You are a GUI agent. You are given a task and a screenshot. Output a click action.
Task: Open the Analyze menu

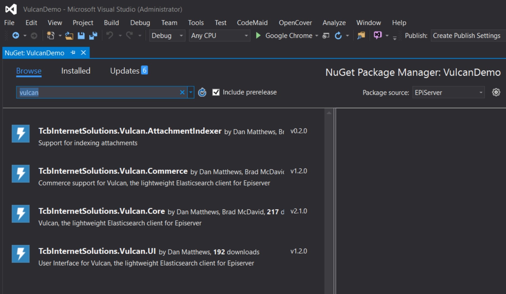(x=334, y=23)
